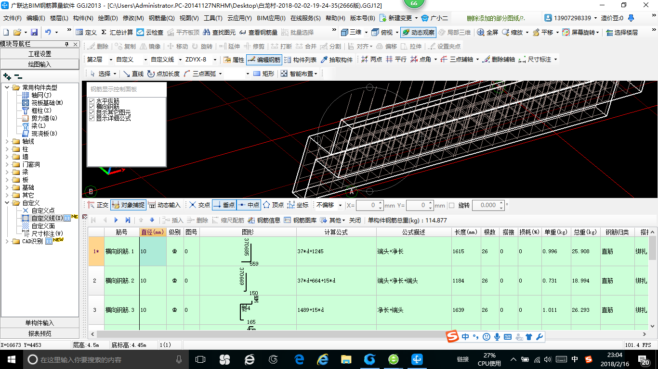Click the 报表预览 report preview button
This screenshot has height=369, width=658.
39,333
